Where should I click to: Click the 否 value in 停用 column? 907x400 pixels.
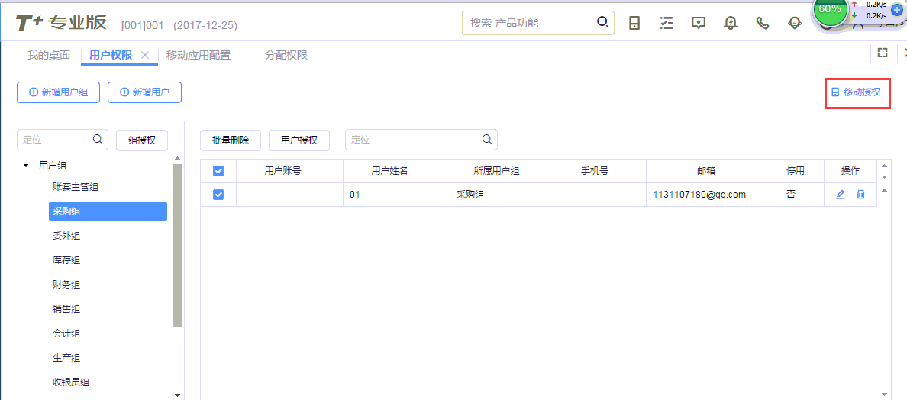(791, 195)
